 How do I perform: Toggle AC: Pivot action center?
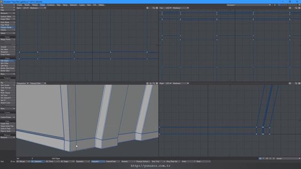point(53,161)
